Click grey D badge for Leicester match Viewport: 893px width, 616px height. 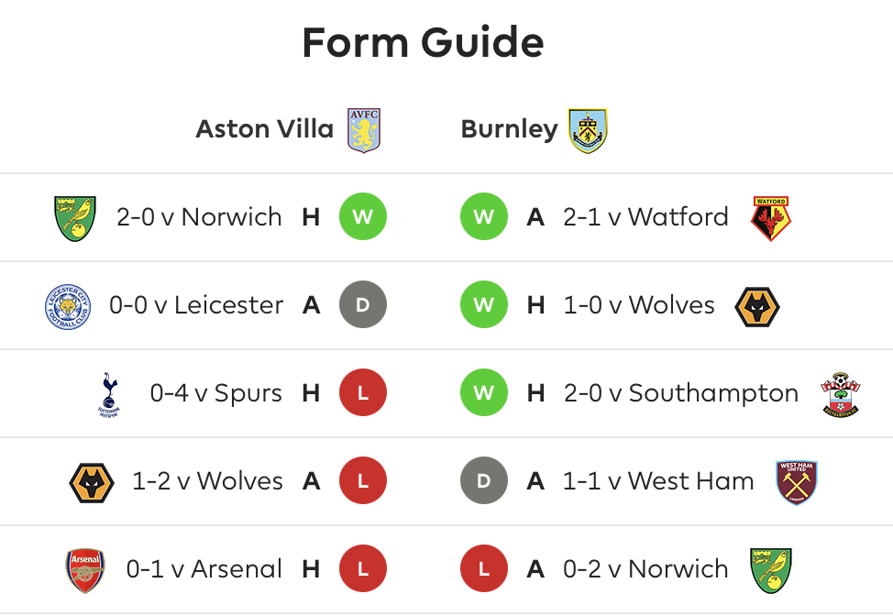(363, 304)
